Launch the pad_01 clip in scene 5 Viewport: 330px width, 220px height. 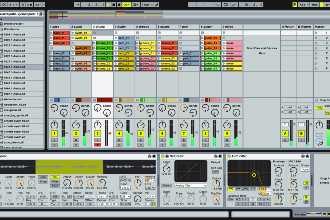(x=181, y=53)
